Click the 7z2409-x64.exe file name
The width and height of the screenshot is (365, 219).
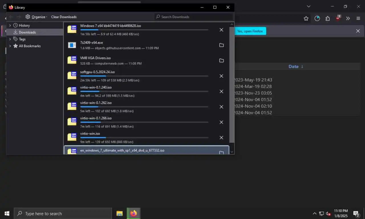click(92, 42)
